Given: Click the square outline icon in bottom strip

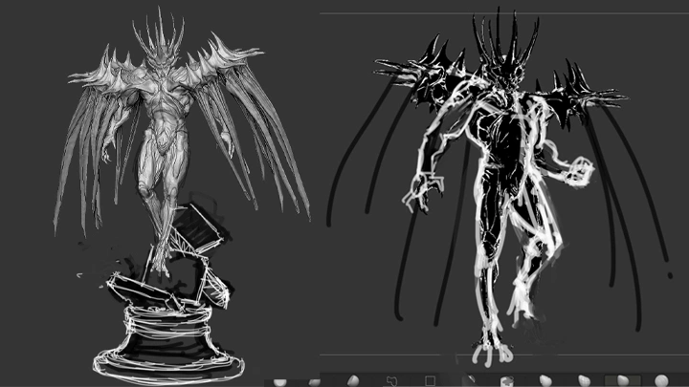Looking at the screenshot, I should (x=430, y=380).
